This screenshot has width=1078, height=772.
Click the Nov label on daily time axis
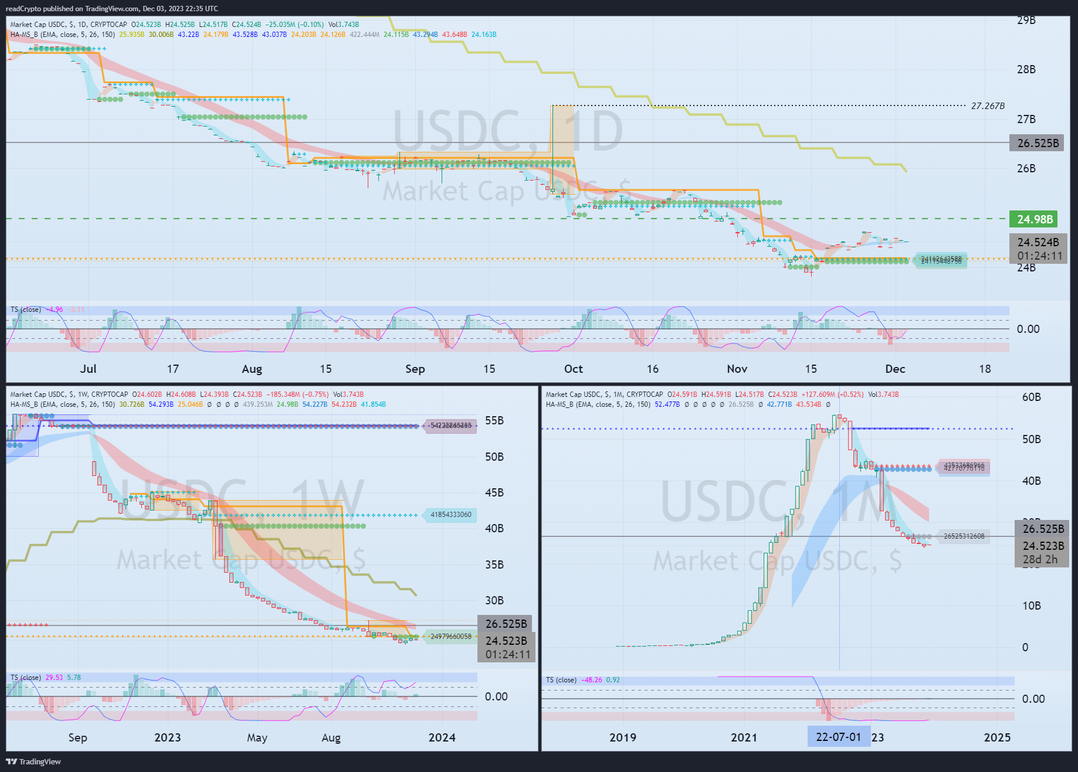[737, 369]
